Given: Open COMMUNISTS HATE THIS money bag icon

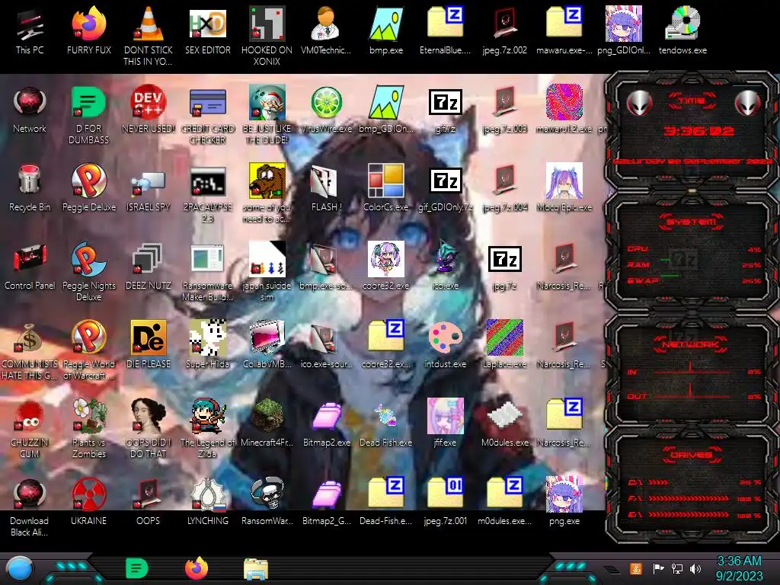Looking at the screenshot, I should (x=30, y=350).
